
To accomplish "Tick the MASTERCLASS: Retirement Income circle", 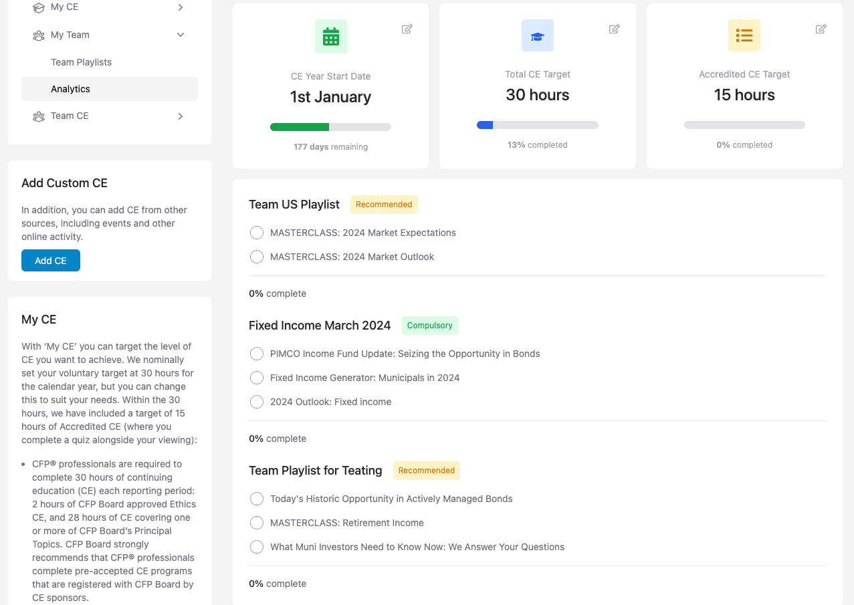I will [256, 523].
